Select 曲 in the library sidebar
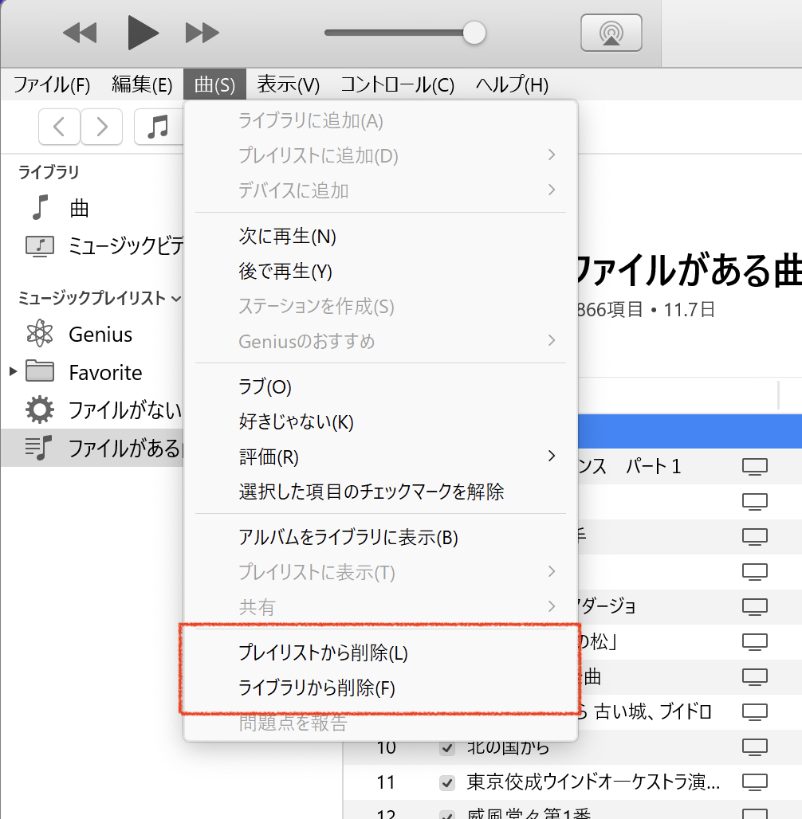802x819 pixels. point(80,208)
